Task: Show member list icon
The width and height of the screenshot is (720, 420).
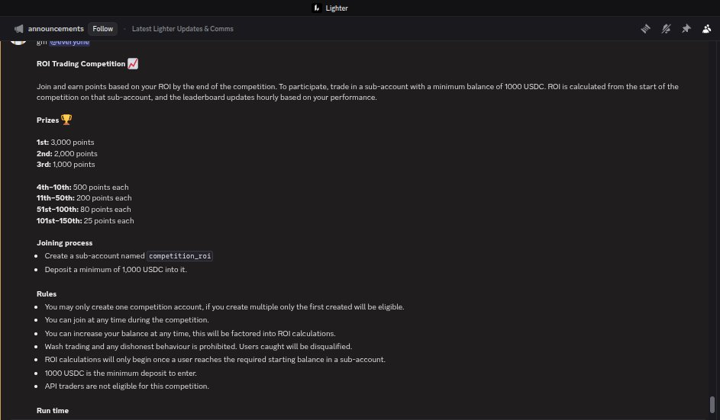Action: [x=707, y=29]
